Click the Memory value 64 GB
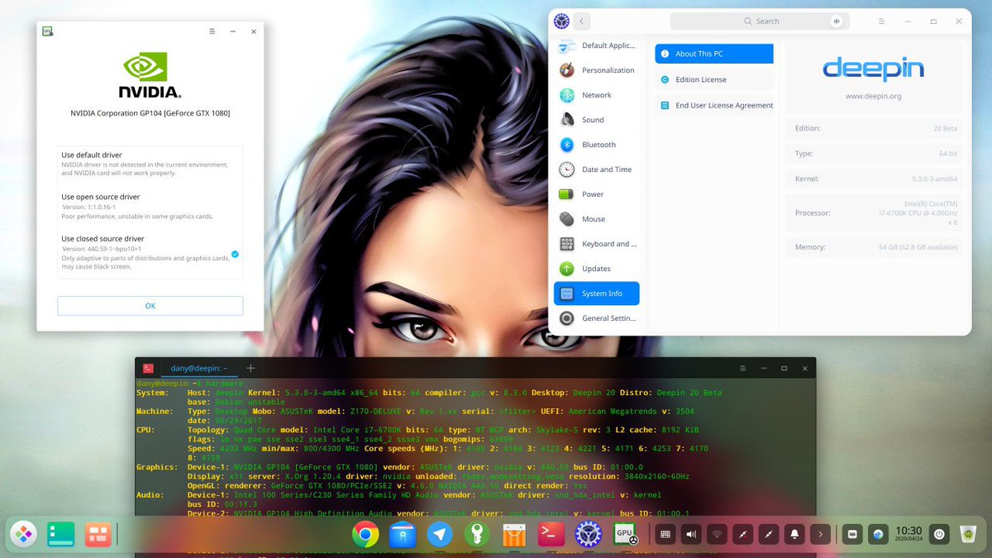This screenshot has height=558, width=992. coord(918,247)
